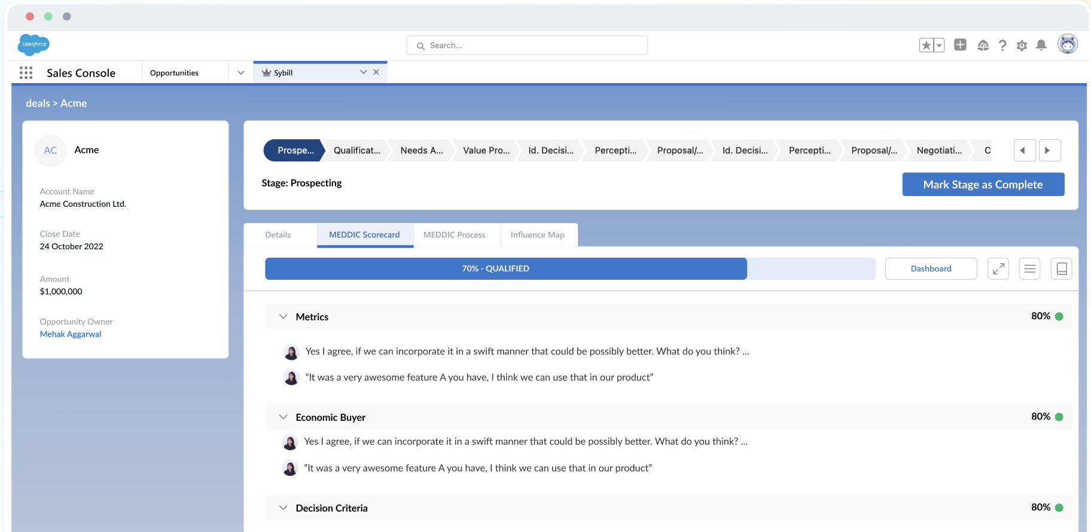This screenshot has width=1091, height=532.
Task: Open the favorites list dropdown arrow
Action: pos(939,45)
